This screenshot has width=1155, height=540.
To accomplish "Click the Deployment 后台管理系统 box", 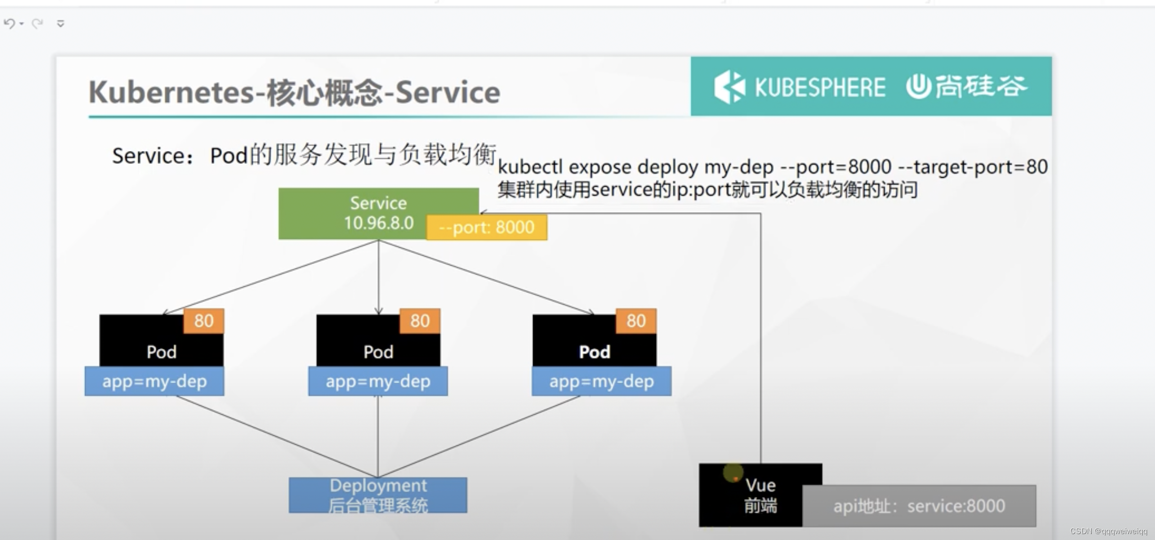I will (378, 495).
